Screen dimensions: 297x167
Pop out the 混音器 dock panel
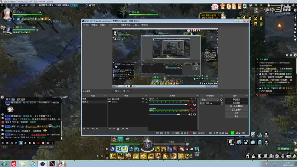point(197,96)
